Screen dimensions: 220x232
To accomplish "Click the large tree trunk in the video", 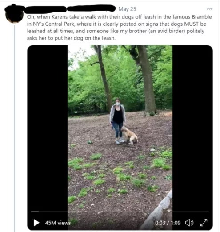I will tap(147, 81).
